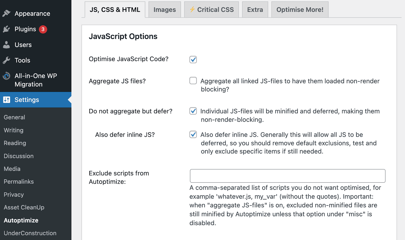
Task: Open the UnderConstruction settings link
Action: 30,233
